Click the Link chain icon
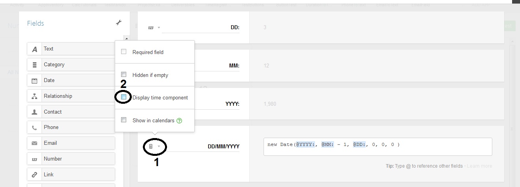The height and width of the screenshot is (187, 520). click(x=35, y=175)
